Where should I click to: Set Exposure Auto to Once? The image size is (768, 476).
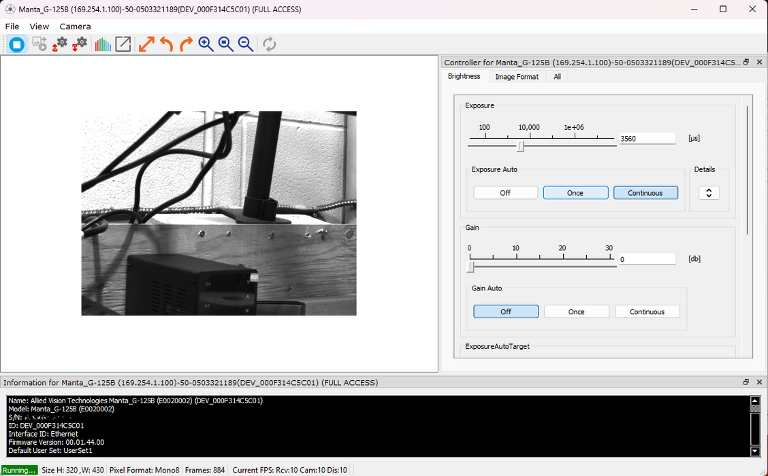(x=575, y=193)
